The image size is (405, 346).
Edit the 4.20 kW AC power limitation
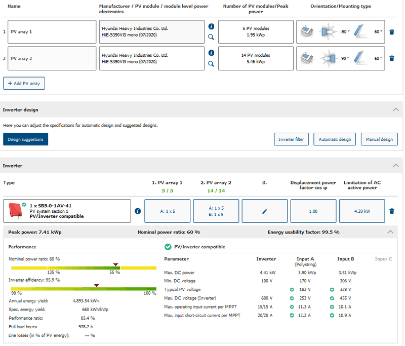coord(361,211)
